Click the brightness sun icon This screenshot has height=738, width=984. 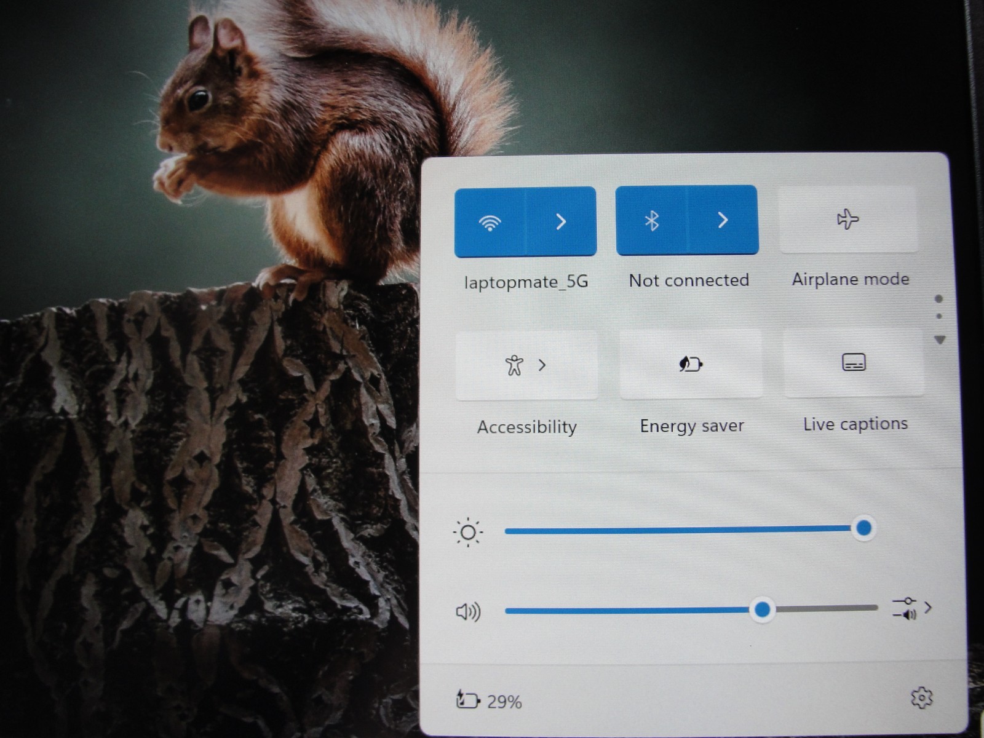[467, 532]
